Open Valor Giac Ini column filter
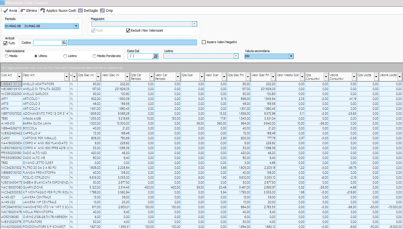The image size is (403, 229). (x=127, y=77)
